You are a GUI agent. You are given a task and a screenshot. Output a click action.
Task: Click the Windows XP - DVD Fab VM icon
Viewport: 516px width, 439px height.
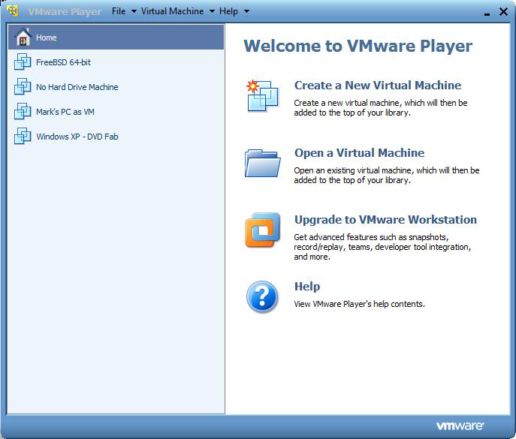pos(23,136)
